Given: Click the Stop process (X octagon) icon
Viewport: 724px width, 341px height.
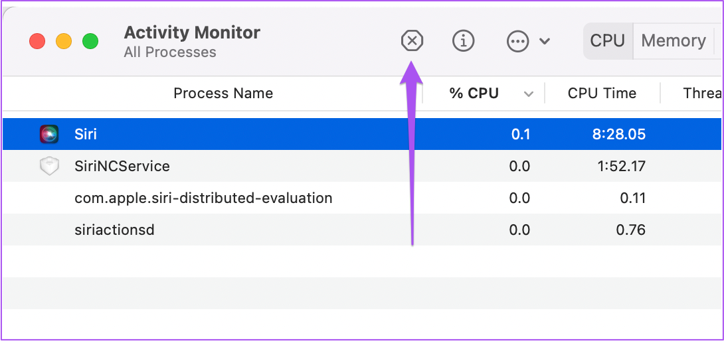Looking at the screenshot, I should click(x=412, y=41).
